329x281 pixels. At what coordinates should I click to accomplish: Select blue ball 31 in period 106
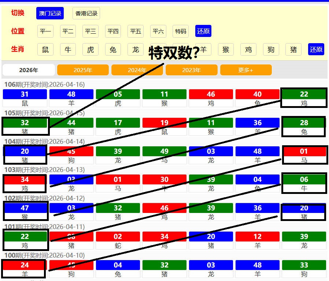[x=25, y=94]
